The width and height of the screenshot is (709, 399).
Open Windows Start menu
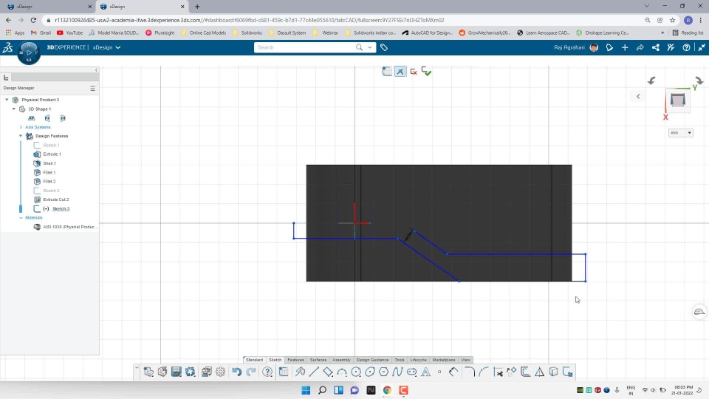point(306,390)
